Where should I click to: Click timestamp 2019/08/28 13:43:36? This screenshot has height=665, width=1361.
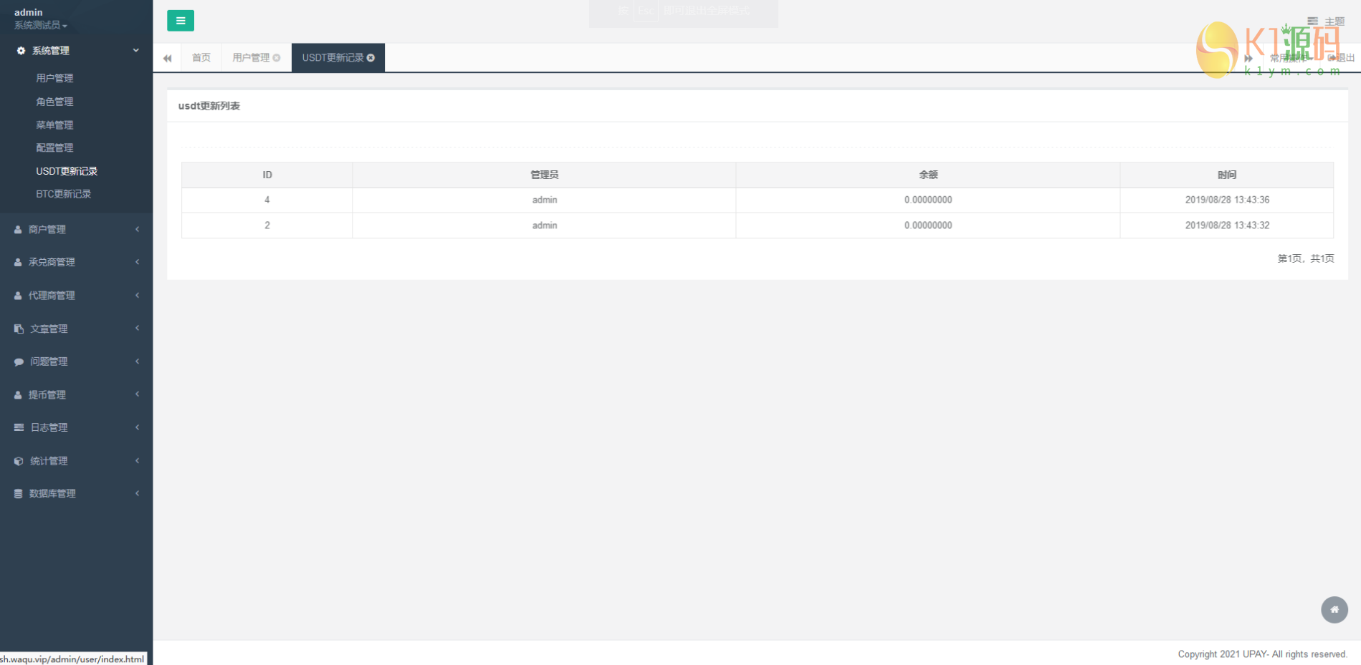tap(1227, 200)
